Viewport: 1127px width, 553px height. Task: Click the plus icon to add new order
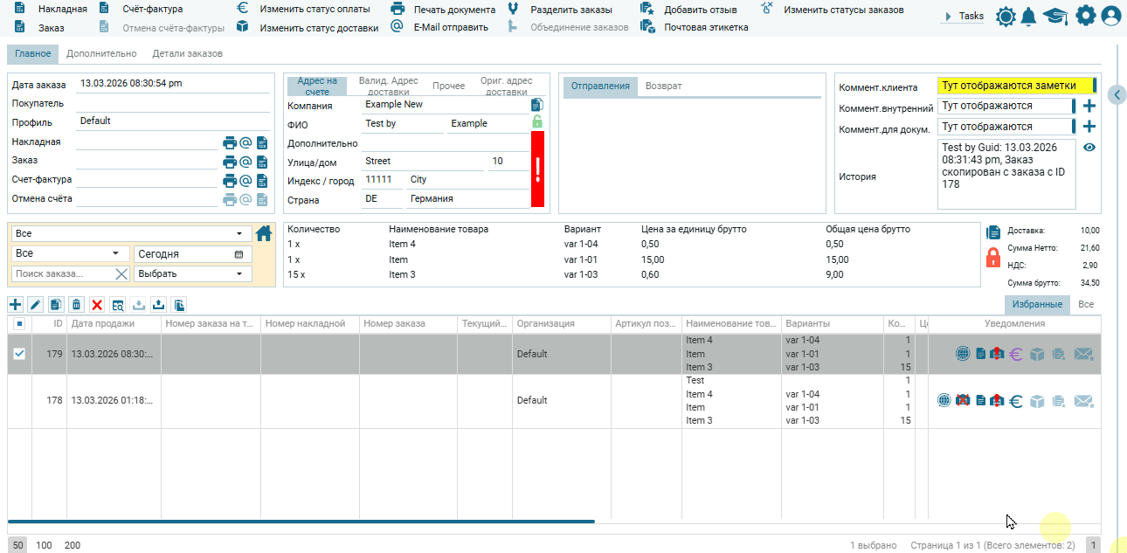pyautogui.click(x=16, y=305)
